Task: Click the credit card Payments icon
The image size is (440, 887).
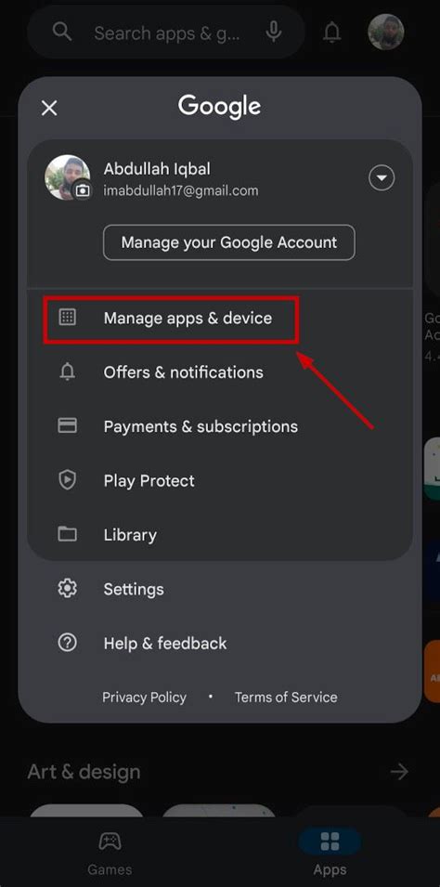Action: coord(68,426)
